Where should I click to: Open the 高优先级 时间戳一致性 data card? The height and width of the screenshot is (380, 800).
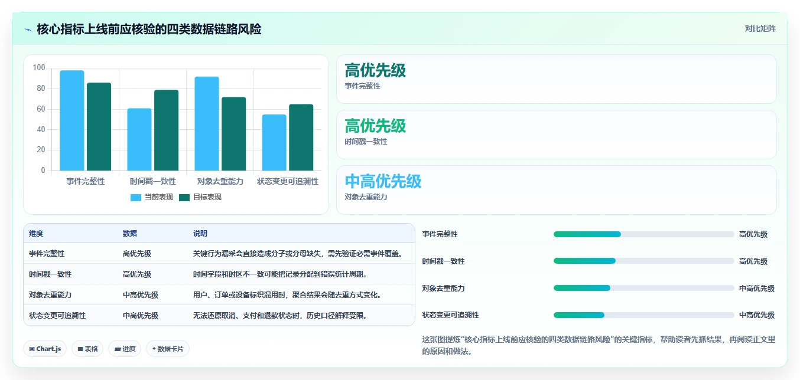[556, 135]
